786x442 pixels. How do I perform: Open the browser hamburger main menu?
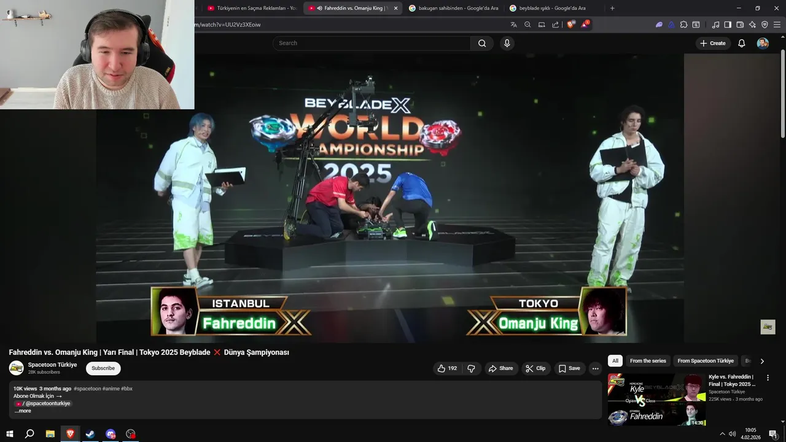point(777,25)
